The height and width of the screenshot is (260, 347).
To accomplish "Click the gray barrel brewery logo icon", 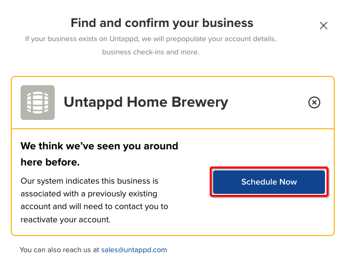I will 38,102.
